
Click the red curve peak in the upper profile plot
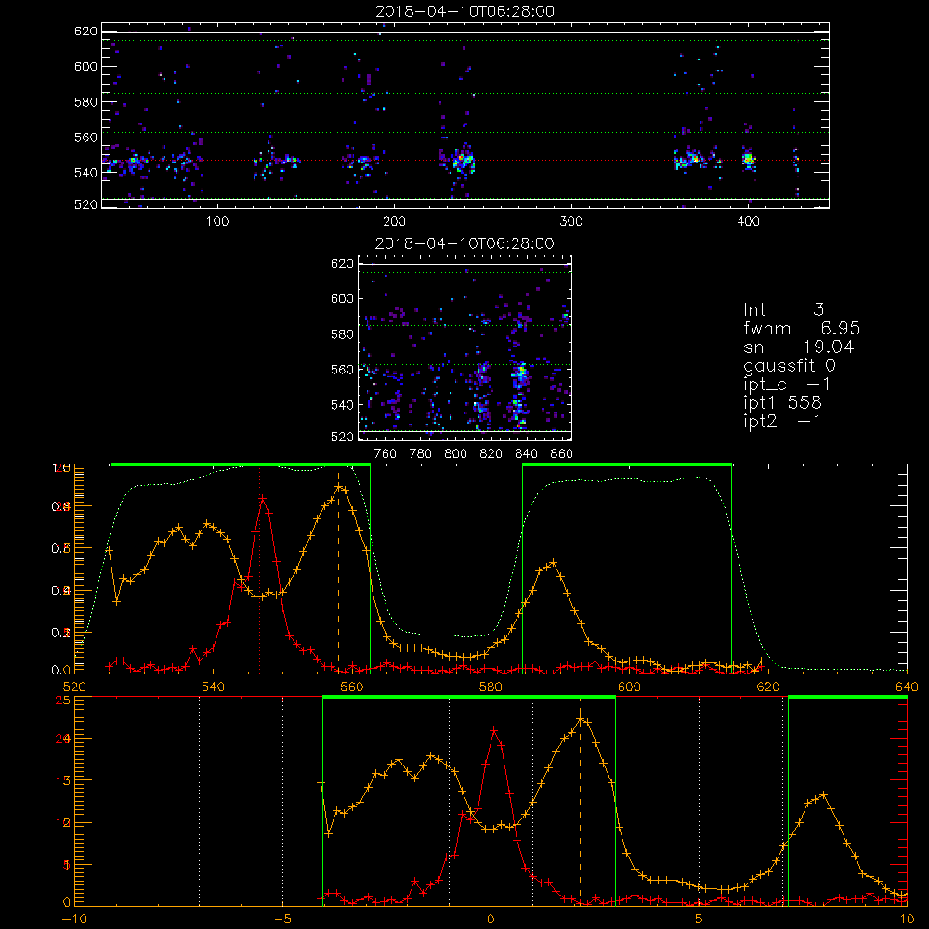point(263,499)
